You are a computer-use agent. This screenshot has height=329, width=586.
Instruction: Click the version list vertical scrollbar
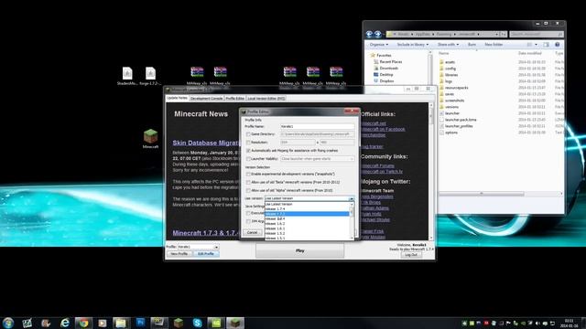click(x=352, y=220)
